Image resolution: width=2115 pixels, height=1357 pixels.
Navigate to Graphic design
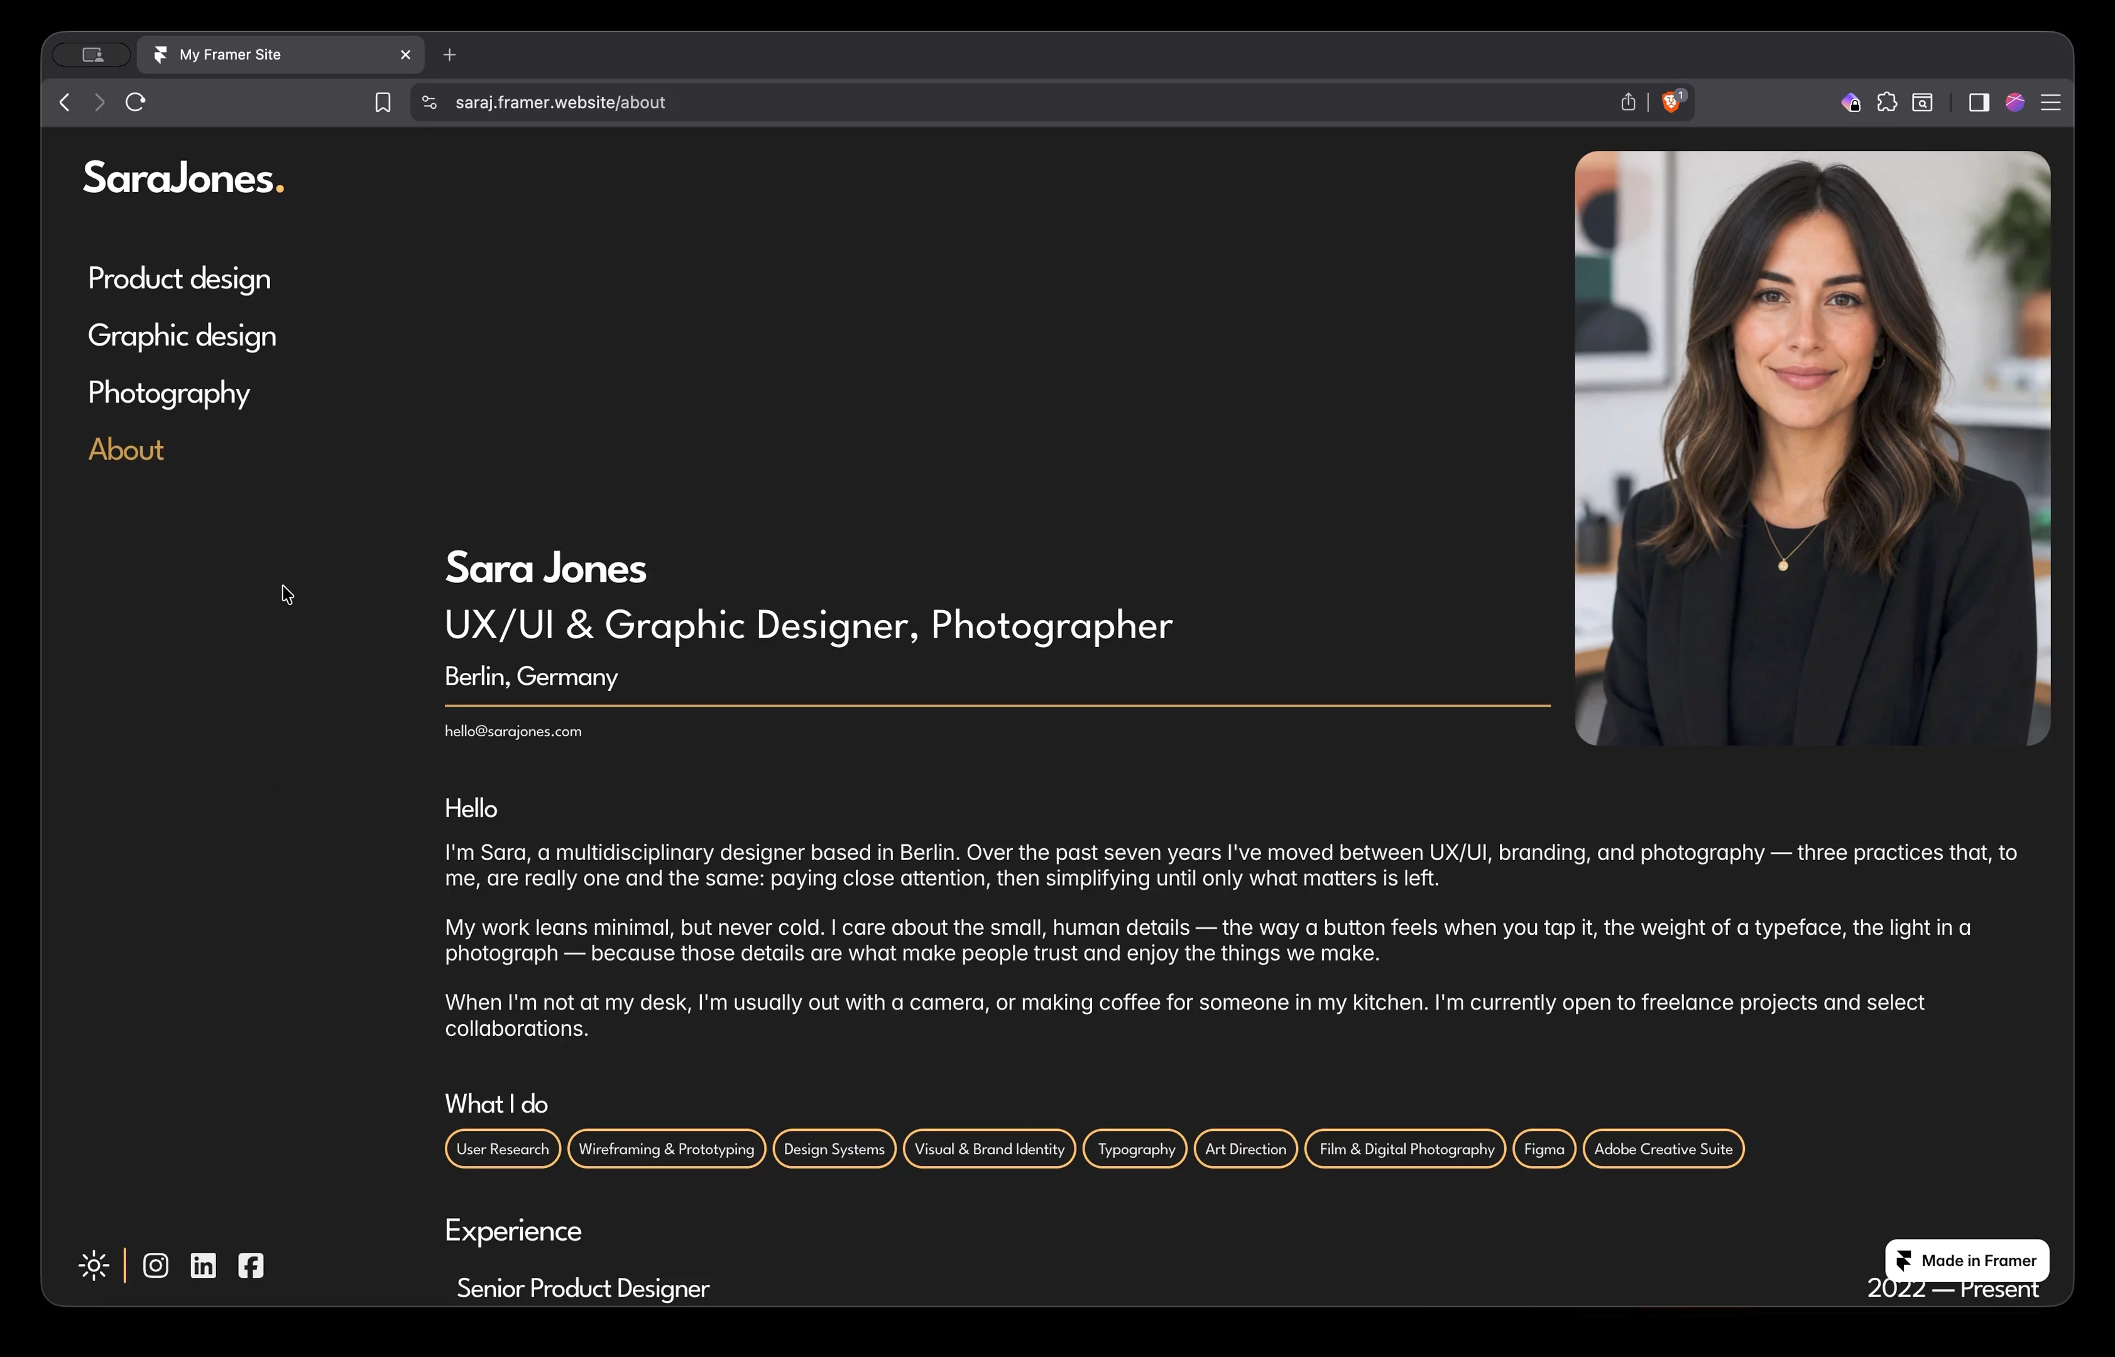click(182, 335)
